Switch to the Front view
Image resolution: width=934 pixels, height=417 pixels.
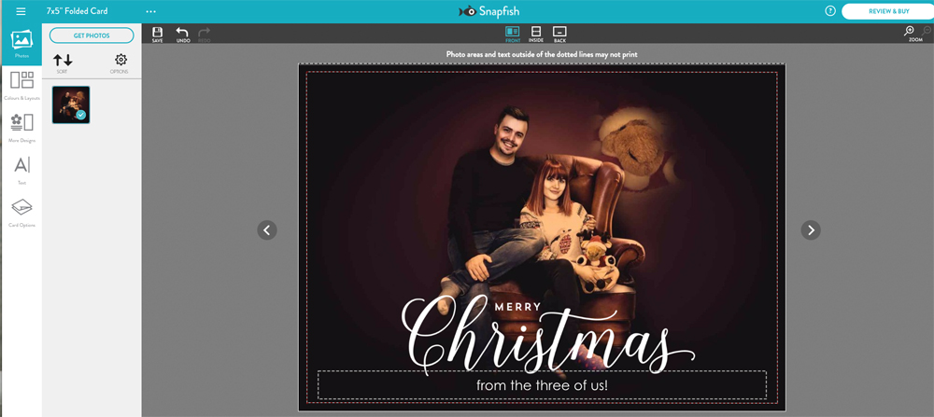point(512,34)
